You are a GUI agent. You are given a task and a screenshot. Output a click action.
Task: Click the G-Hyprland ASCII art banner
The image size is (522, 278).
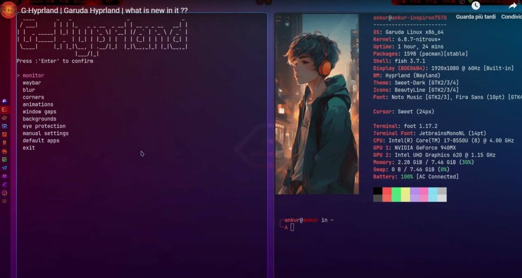click(x=103, y=37)
